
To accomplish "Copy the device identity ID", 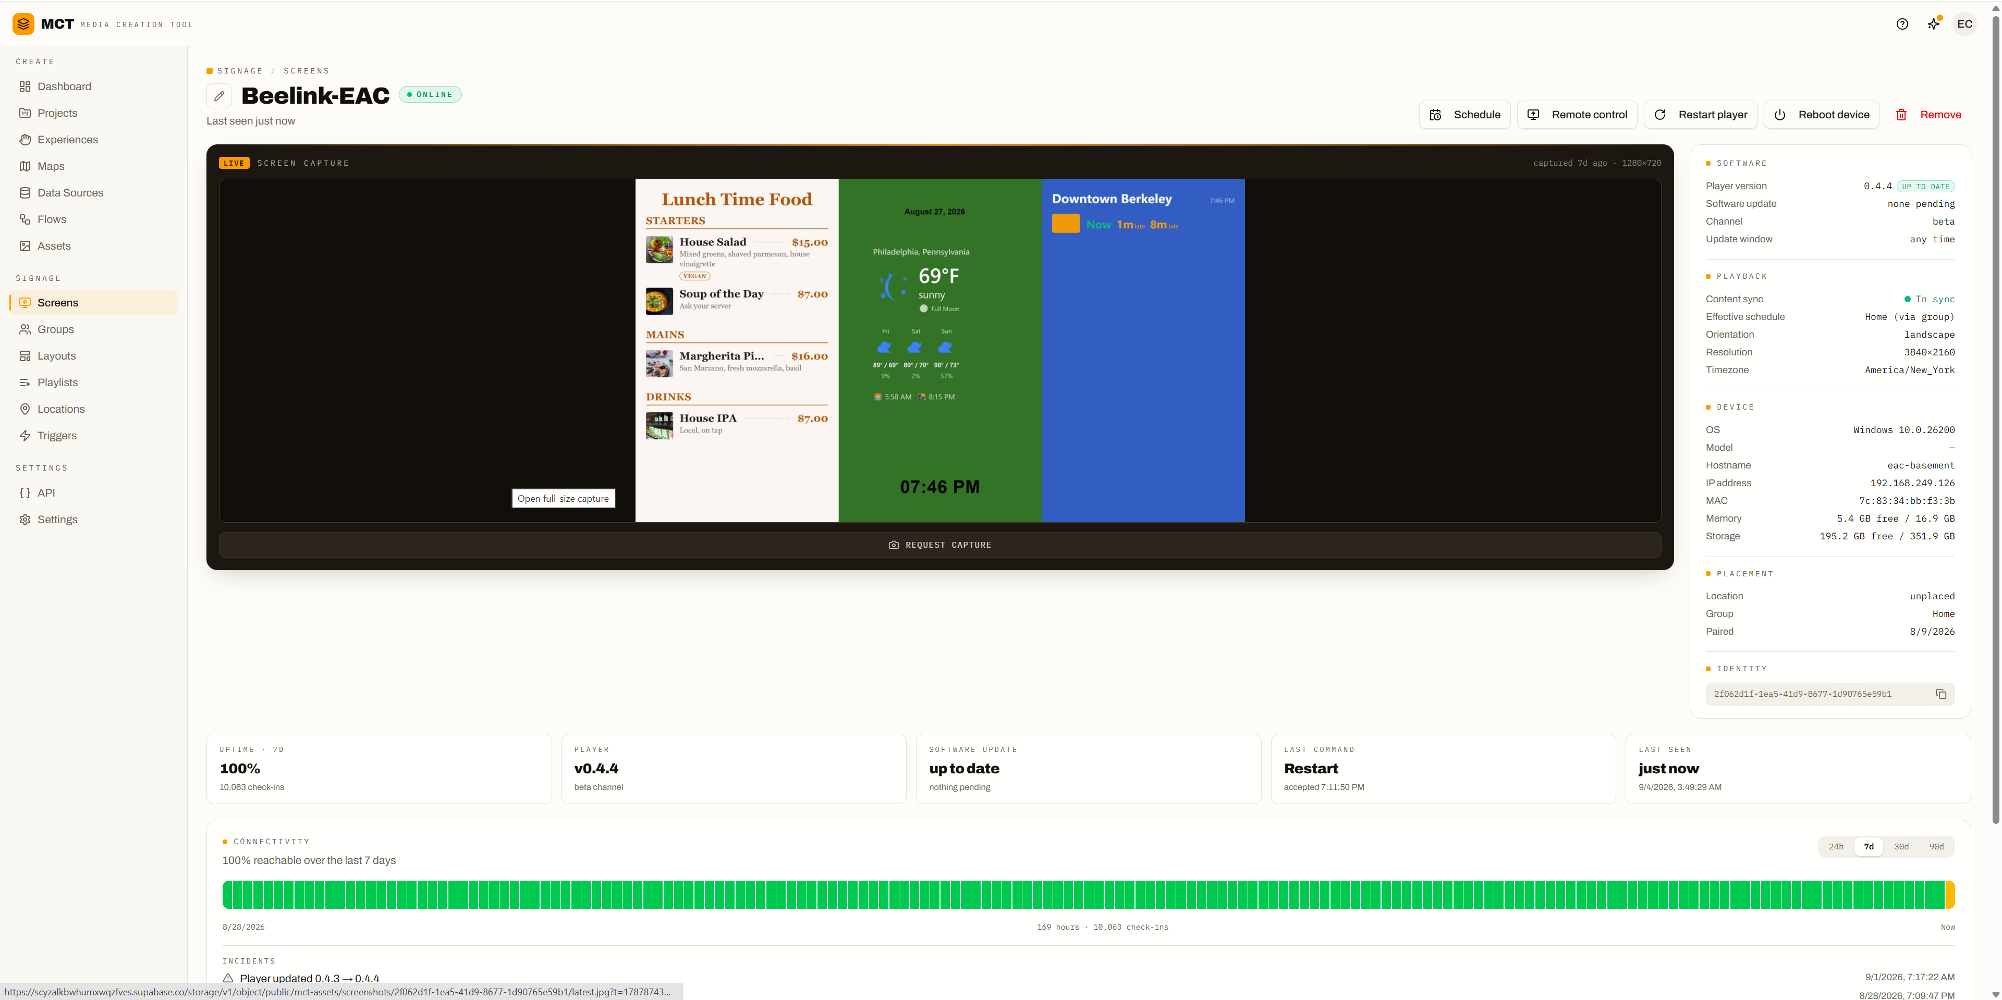I will (x=1940, y=694).
